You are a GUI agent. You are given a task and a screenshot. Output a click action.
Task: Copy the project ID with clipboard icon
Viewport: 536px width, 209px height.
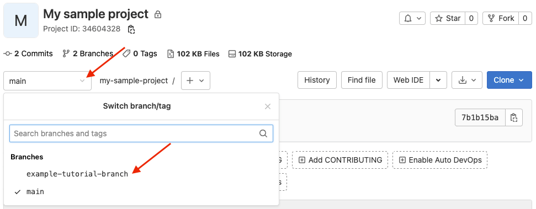click(x=131, y=29)
